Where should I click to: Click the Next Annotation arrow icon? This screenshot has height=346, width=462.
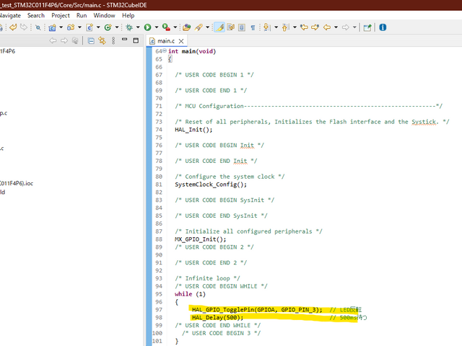pos(267,27)
